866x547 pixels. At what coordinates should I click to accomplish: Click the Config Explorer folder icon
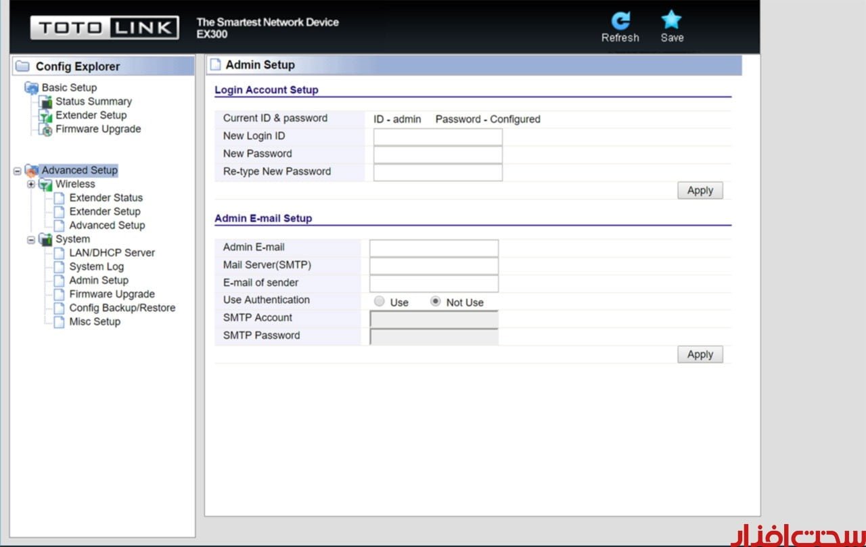(23, 66)
